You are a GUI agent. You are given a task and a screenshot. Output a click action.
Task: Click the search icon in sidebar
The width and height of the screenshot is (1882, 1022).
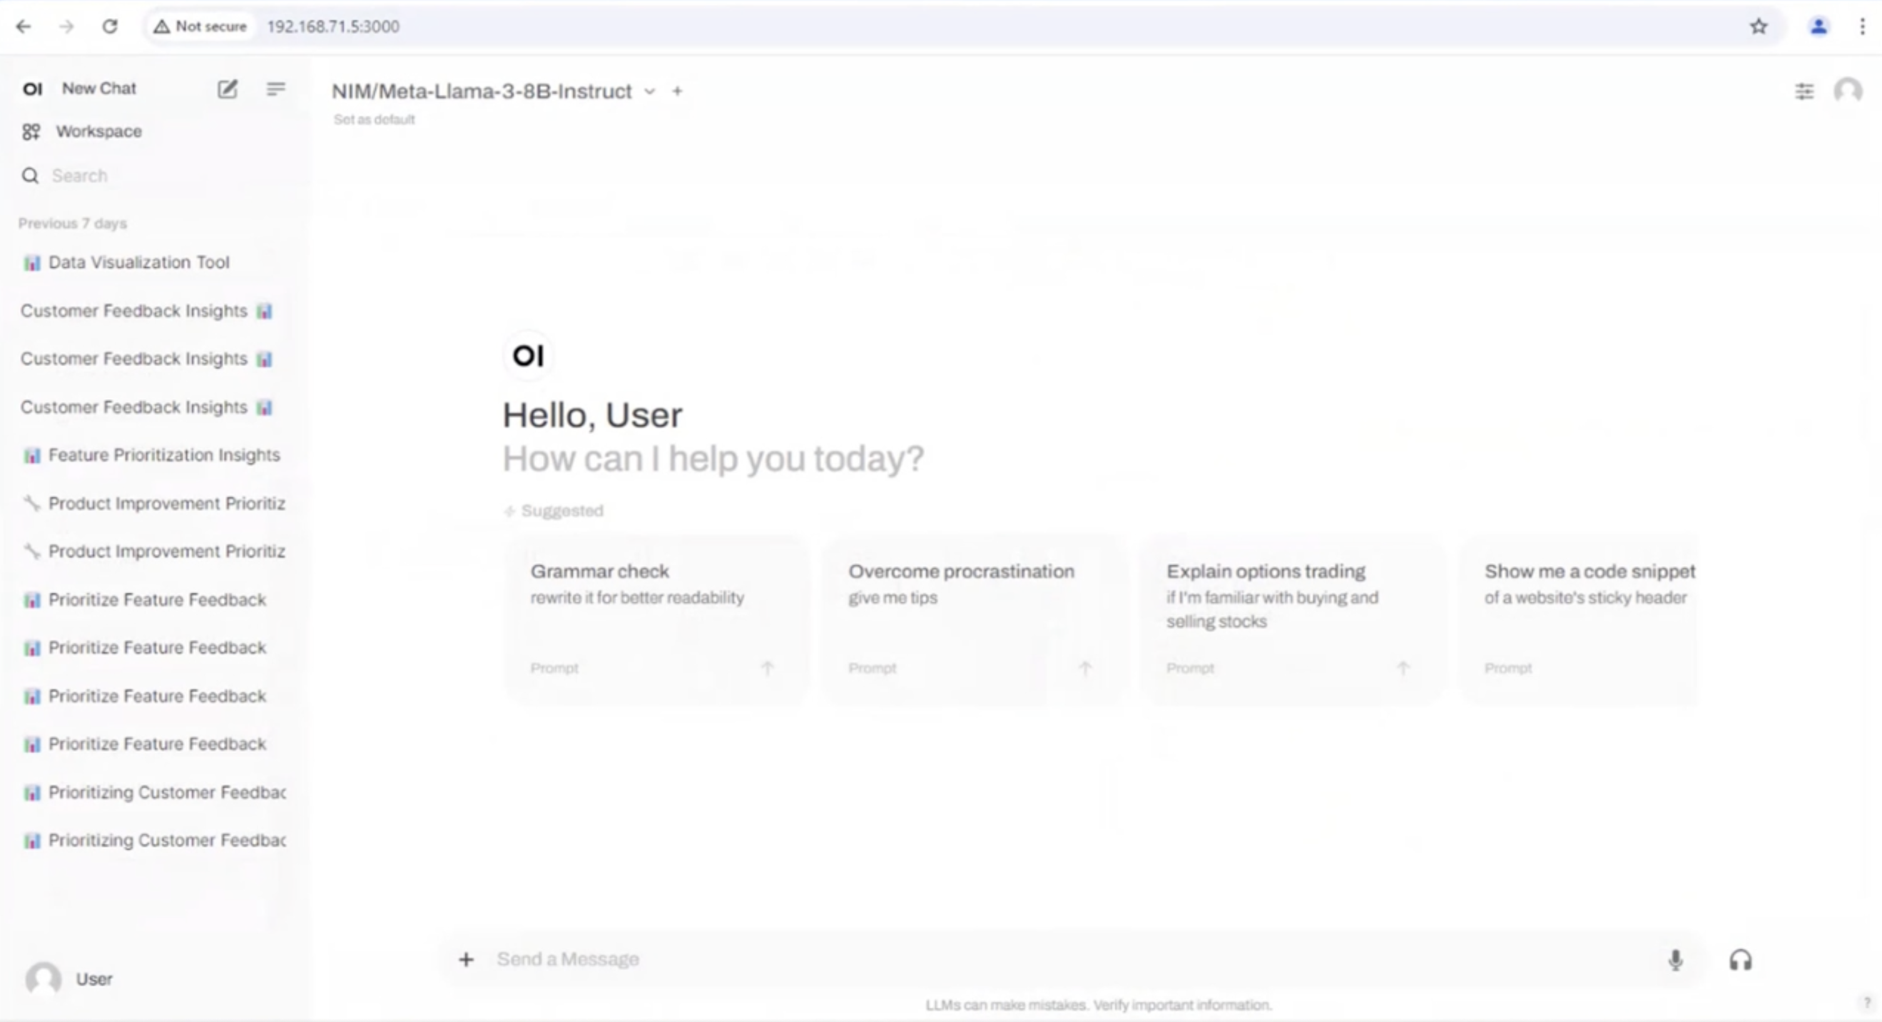[x=30, y=175]
